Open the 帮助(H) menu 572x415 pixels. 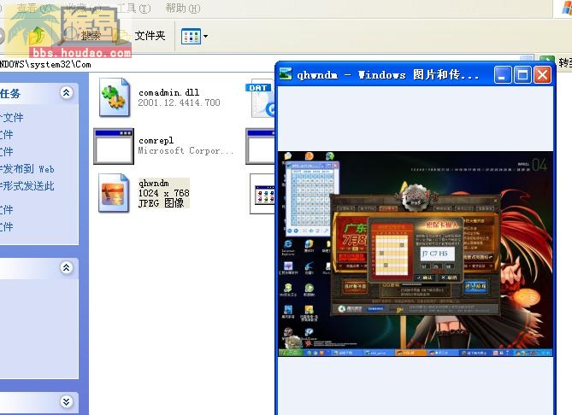point(182,8)
